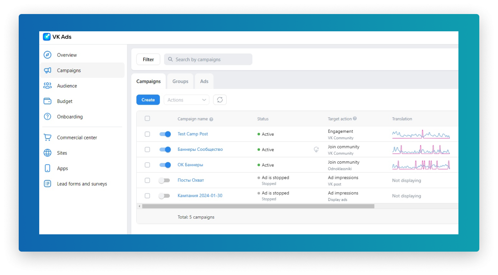Click the lightbulb recommendation icon near Баннеры Сообщество
The height and width of the screenshot is (275, 498).
(x=316, y=149)
